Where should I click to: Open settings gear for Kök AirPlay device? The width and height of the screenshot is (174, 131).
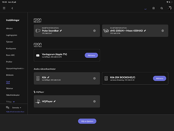[94, 78]
